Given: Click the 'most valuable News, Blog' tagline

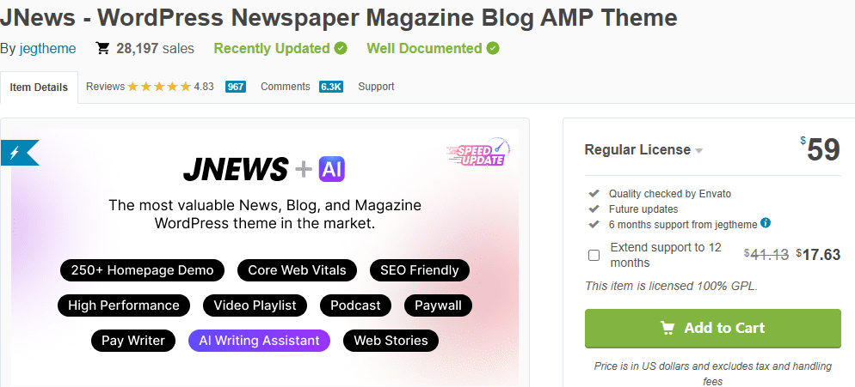Looking at the screenshot, I should (x=264, y=214).
